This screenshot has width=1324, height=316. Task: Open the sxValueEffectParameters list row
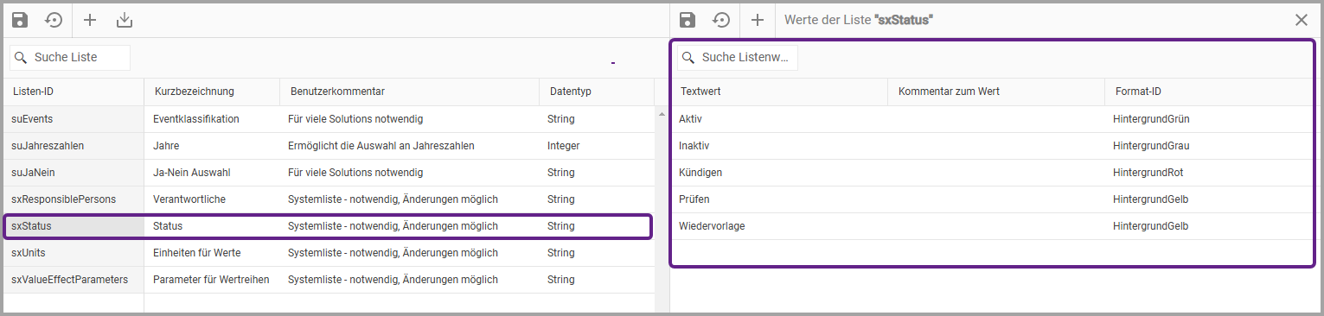[329, 280]
